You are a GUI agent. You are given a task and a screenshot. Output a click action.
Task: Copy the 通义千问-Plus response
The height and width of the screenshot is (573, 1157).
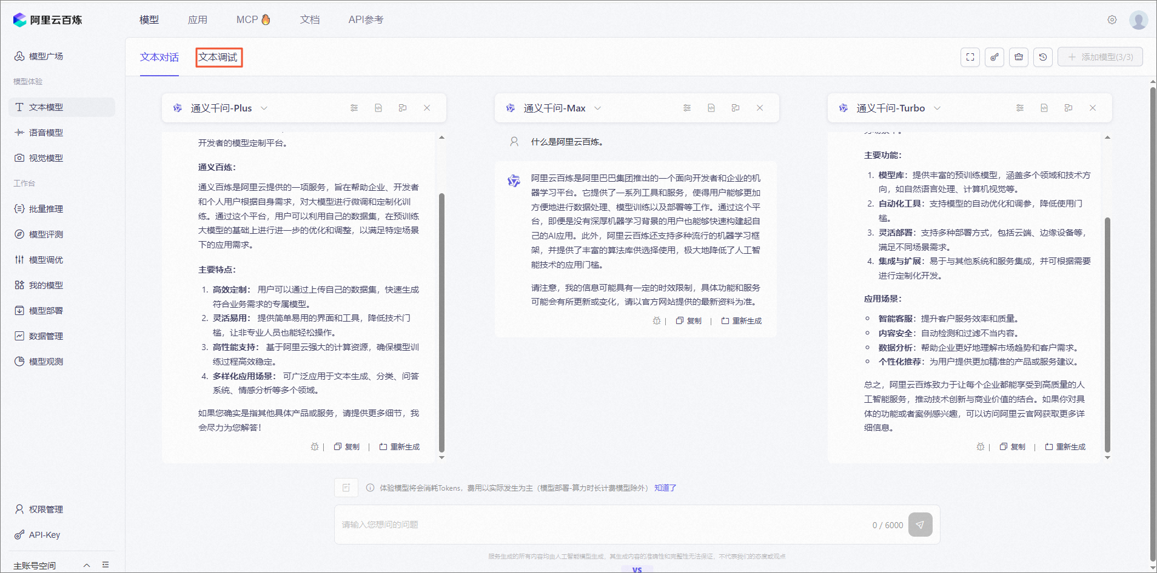(x=346, y=447)
